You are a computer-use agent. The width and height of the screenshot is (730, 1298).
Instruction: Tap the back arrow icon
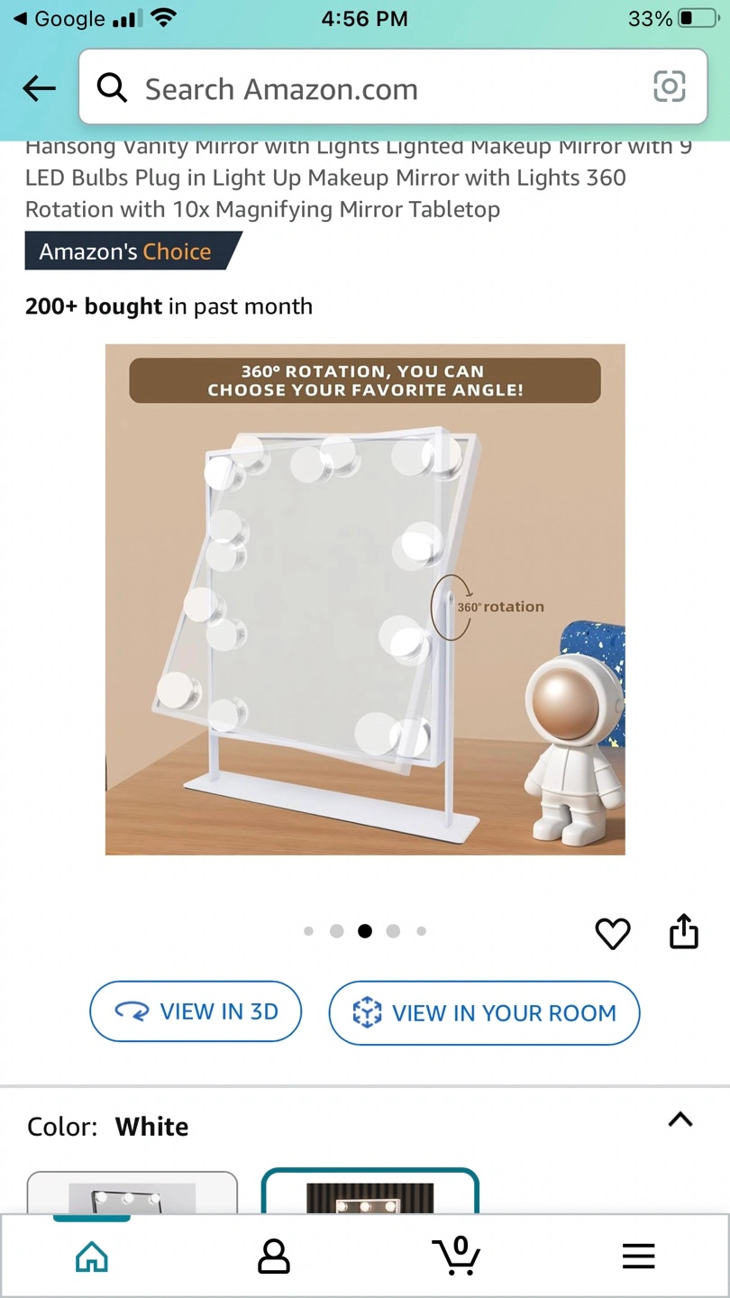[40, 88]
